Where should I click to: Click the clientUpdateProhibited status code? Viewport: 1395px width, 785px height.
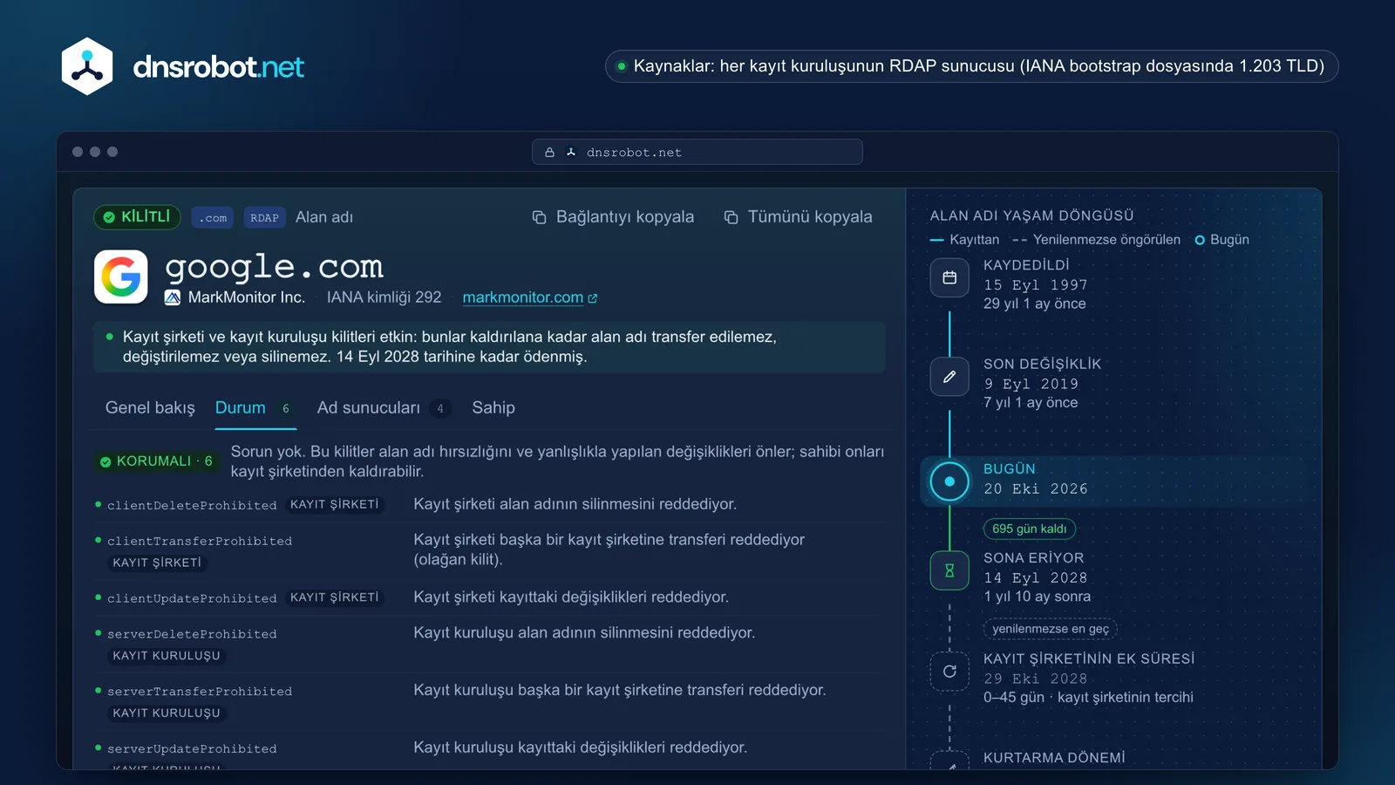click(x=192, y=599)
